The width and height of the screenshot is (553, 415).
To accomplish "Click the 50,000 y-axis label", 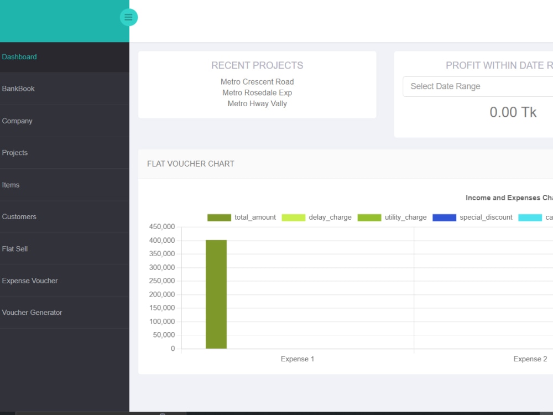I will coord(164,335).
